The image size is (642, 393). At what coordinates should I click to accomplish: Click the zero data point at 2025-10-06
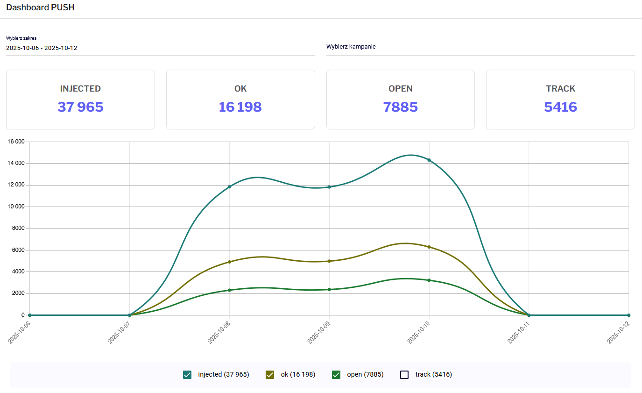[x=29, y=315]
